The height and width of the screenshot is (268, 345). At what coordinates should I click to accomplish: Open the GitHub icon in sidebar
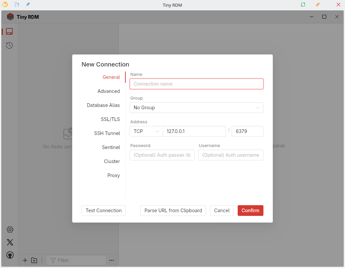pyautogui.click(x=10, y=255)
